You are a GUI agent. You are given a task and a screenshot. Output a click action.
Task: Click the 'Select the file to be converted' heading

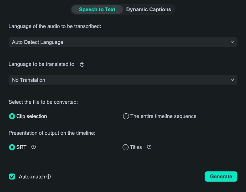[x=43, y=102]
